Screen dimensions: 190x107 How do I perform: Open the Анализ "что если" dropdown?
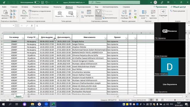click(144, 15)
